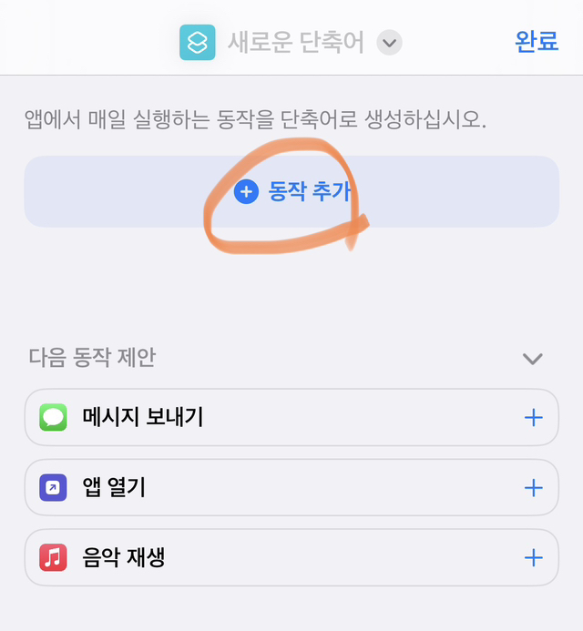Viewport: 583px width, 631px height.
Task: Tap the 새로운 단축어 title text
Action: coord(296,42)
